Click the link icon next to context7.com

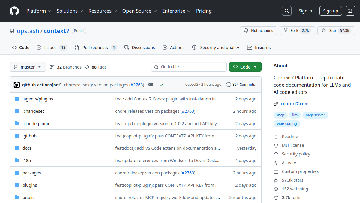[276, 104]
